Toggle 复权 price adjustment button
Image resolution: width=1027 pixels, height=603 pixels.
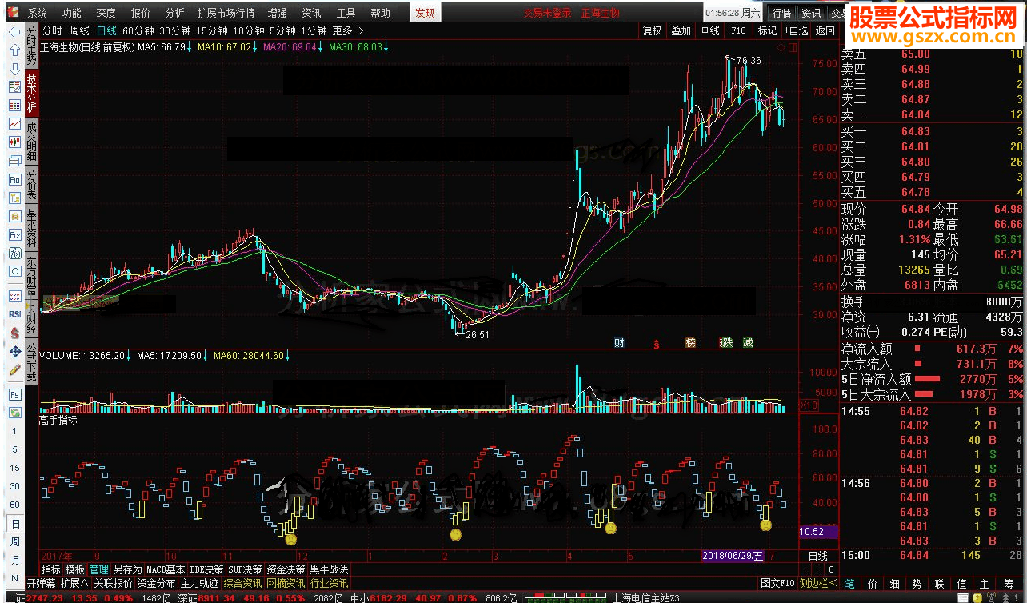(653, 30)
